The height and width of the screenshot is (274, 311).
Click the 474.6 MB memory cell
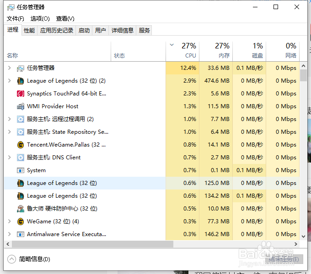(216, 81)
